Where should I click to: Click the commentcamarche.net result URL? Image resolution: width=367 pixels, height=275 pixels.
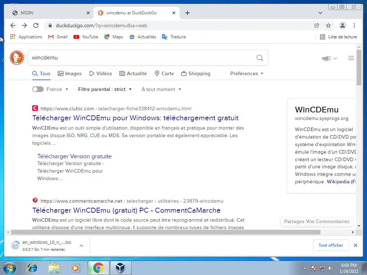[132, 201]
